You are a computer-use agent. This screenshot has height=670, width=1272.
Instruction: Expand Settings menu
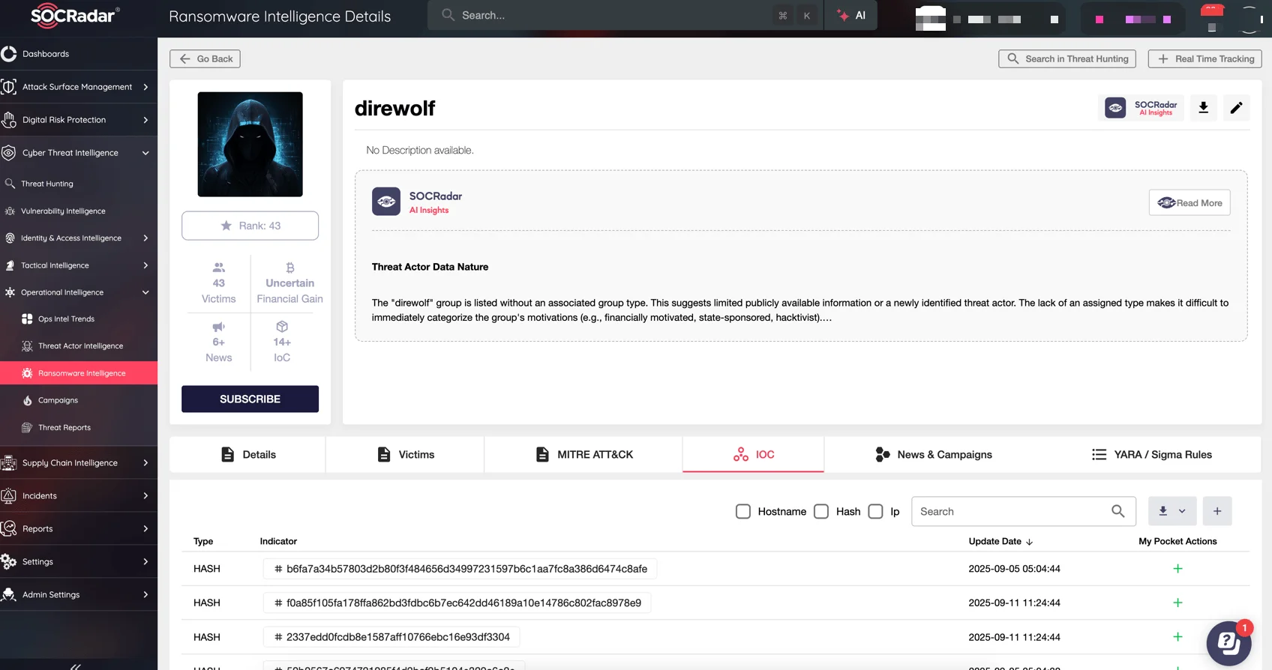tap(79, 562)
